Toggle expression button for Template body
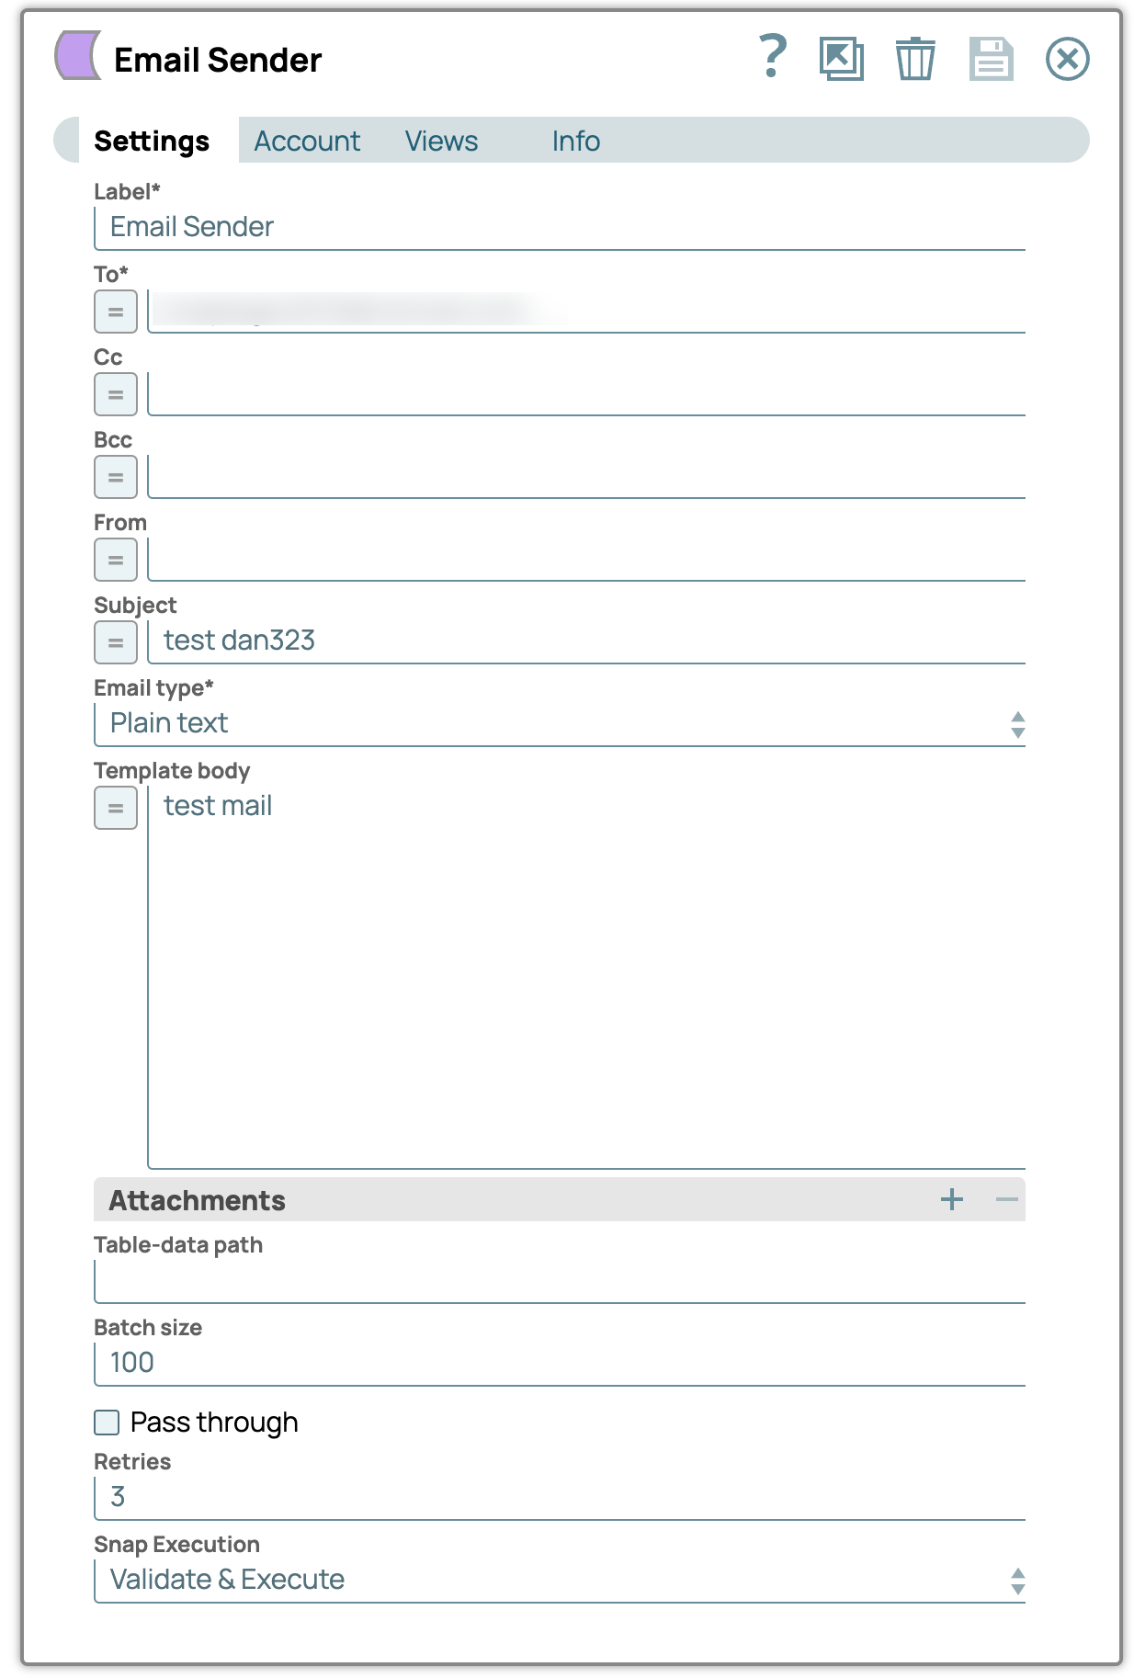 pos(116,808)
